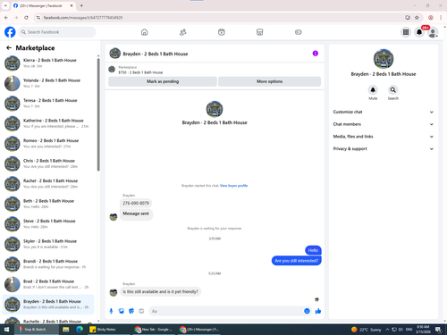The image size is (447, 335).
Task: Open Yolanda's 2 Beds 1 Bath chat
Action: pyautogui.click(x=49, y=83)
